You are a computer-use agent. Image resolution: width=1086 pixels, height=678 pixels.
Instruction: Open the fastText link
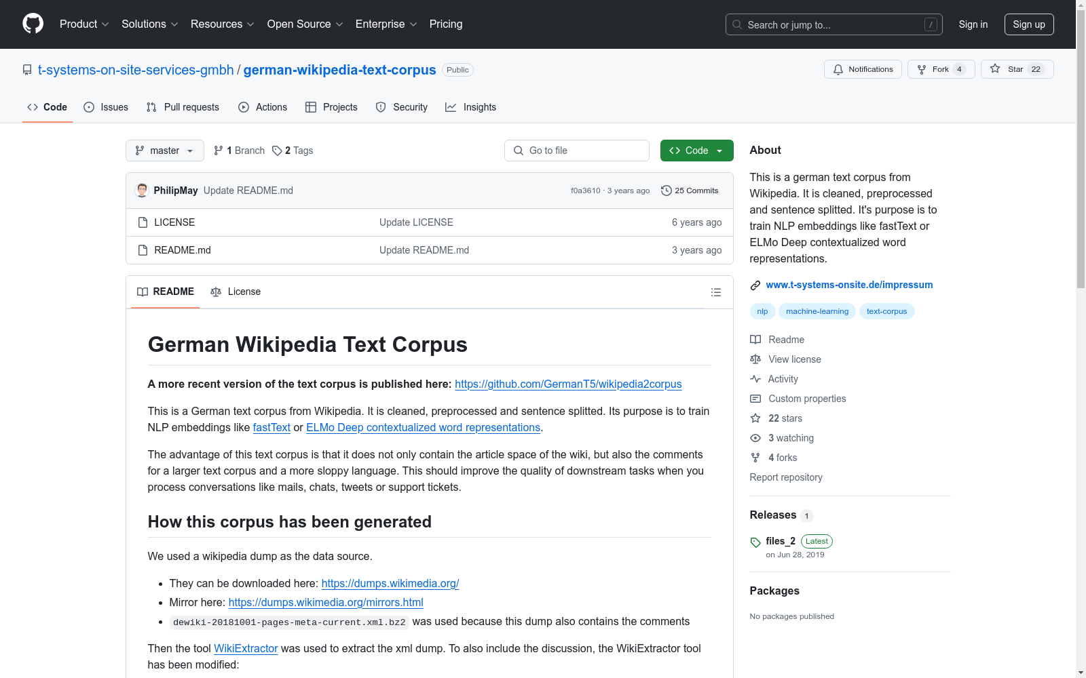[x=271, y=427]
